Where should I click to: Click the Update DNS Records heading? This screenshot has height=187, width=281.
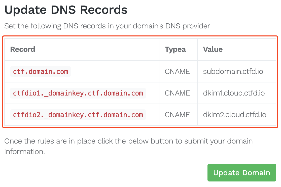(x=66, y=10)
